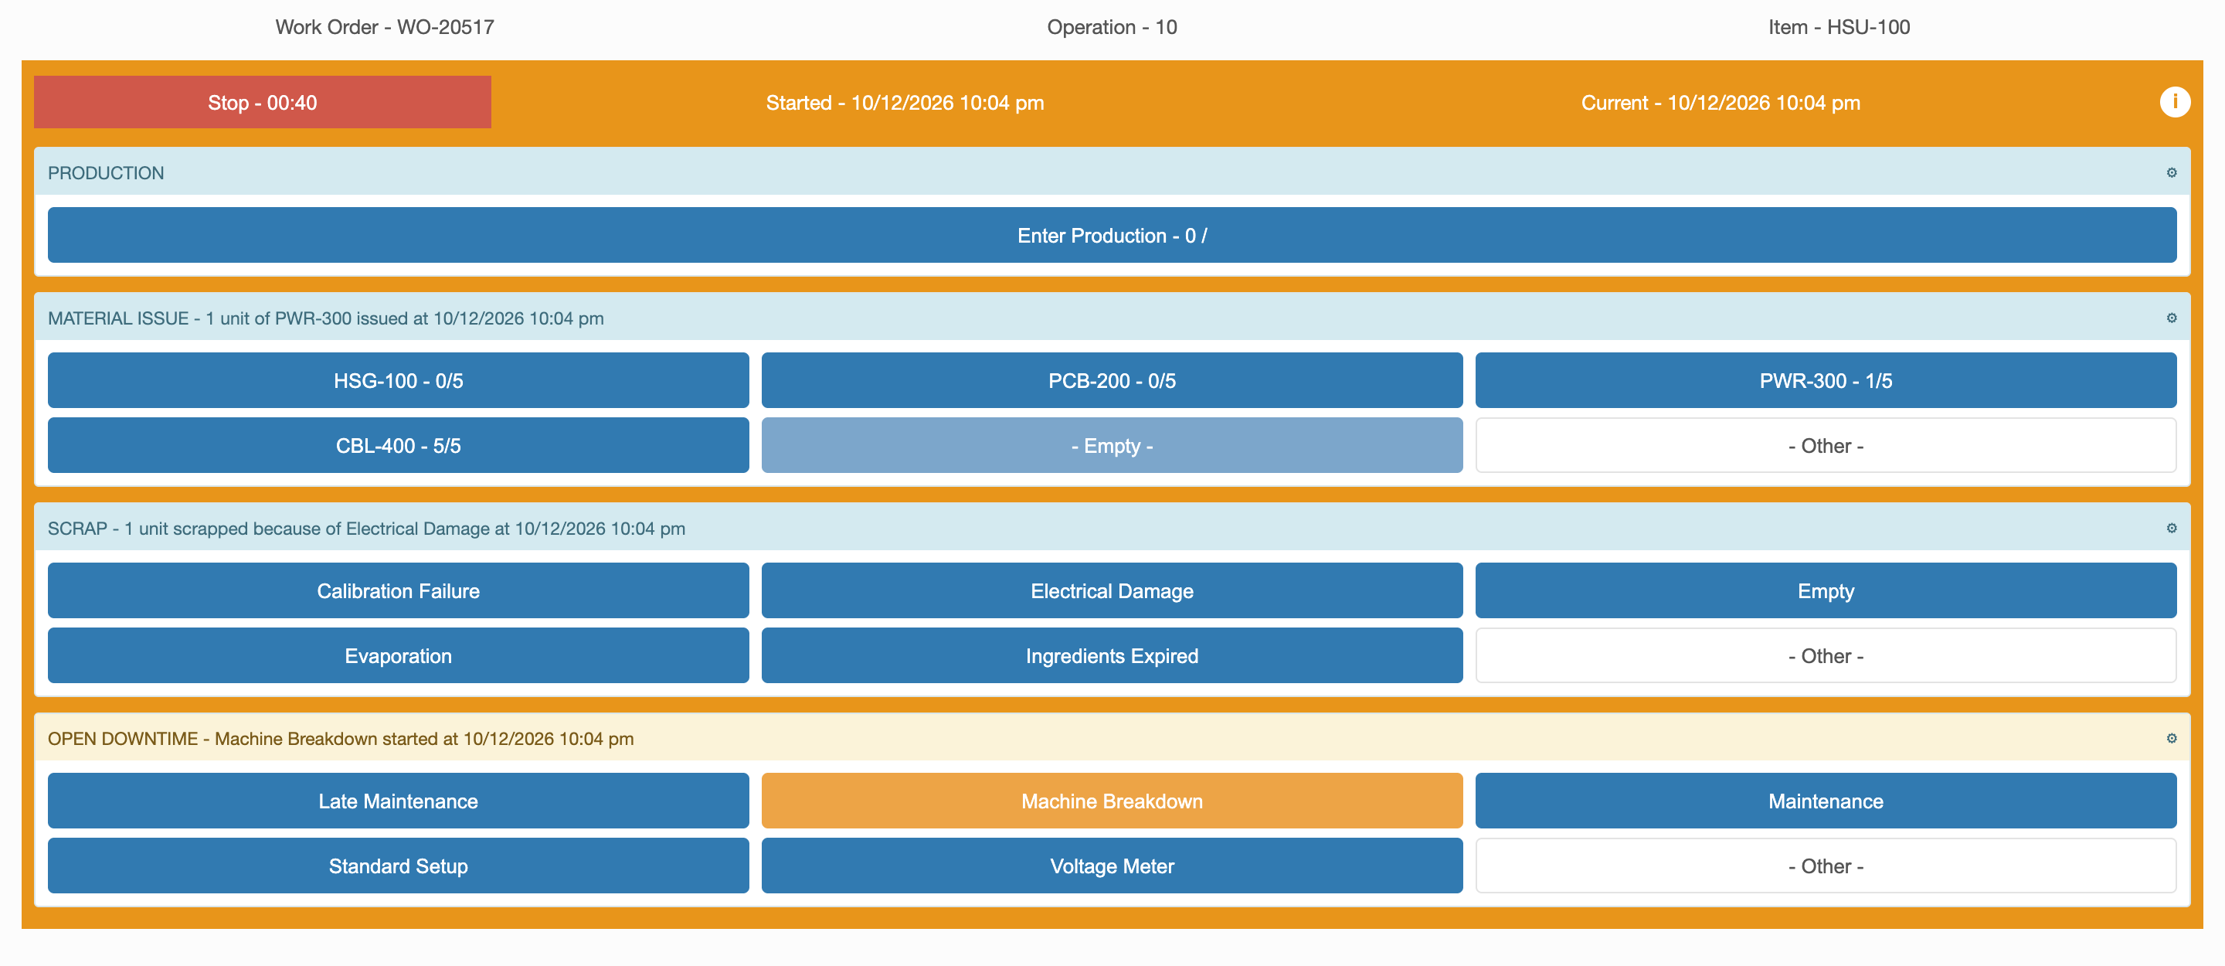Click the info icon in the orange header
2225x966 pixels.
point(2174,102)
